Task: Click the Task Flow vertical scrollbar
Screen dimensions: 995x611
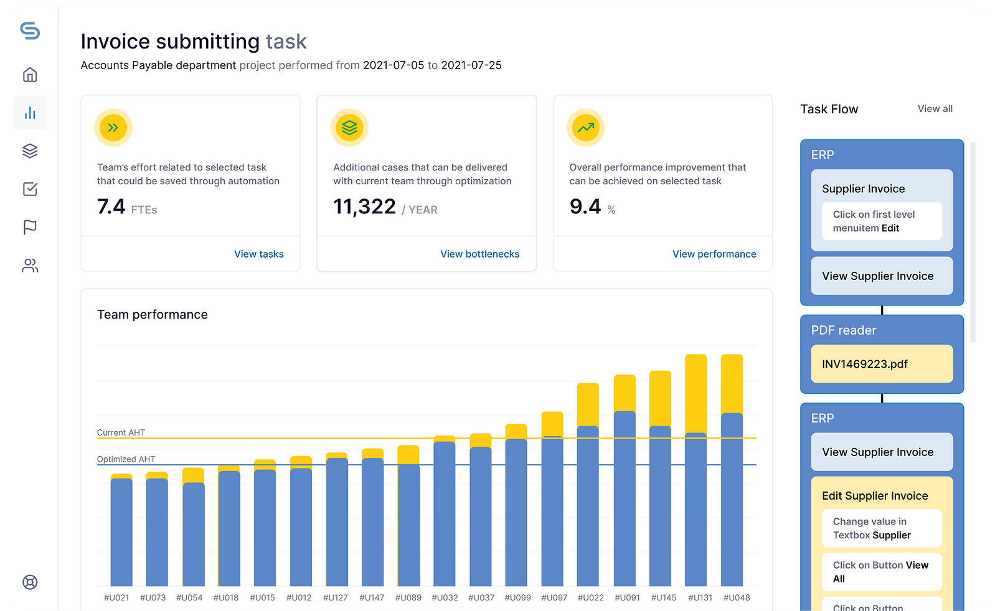Action: click(x=973, y=243)
